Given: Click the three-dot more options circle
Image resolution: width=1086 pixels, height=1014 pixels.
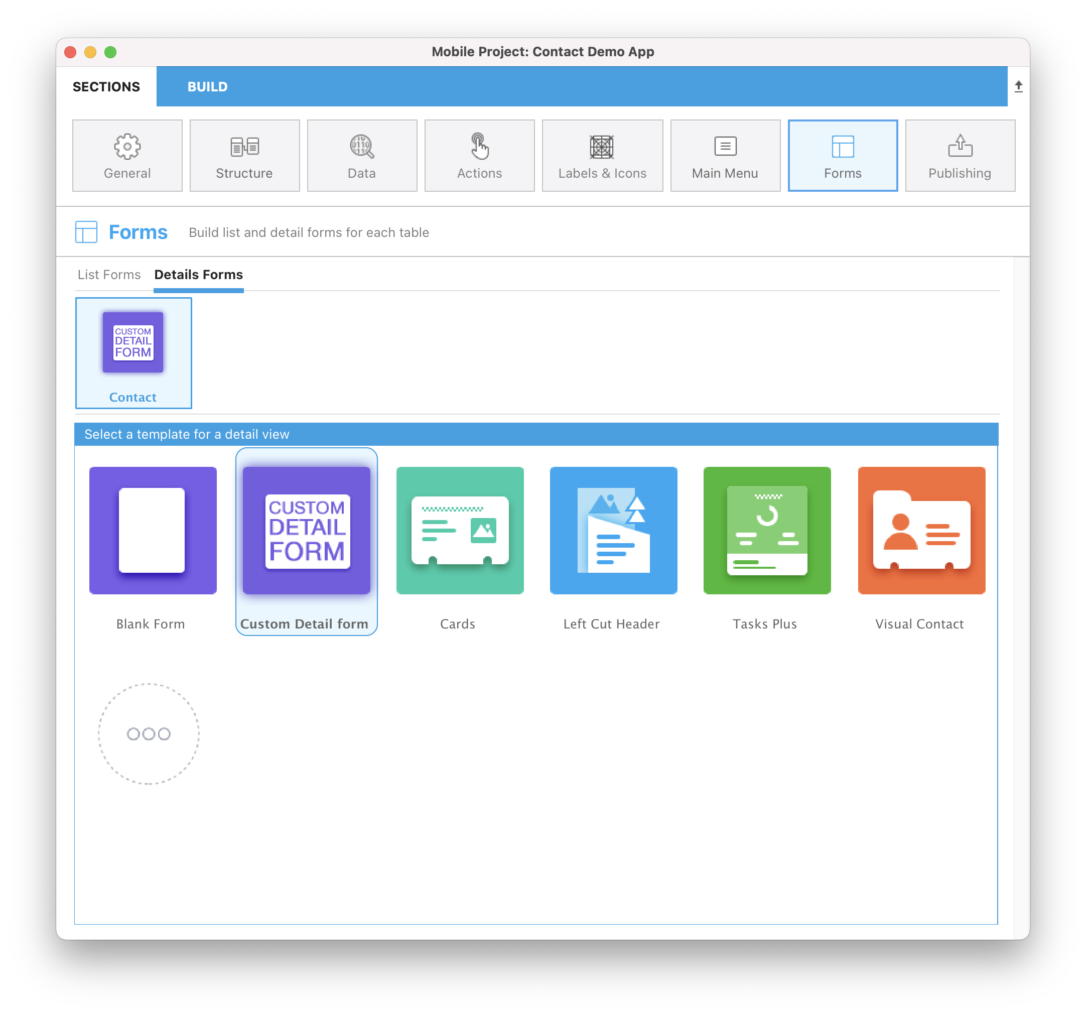Looking at the screenshot, I should [x=149, y=734].
